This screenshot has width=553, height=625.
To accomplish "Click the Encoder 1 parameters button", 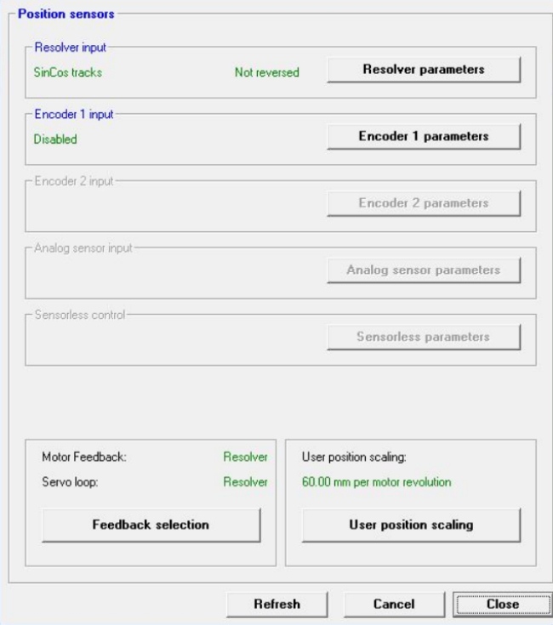I will (423, 136).
